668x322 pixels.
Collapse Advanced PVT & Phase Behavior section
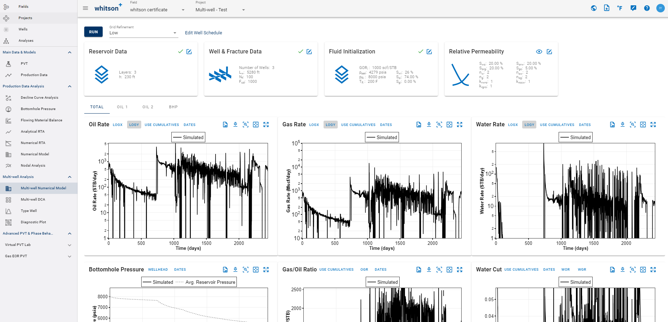click(70, 234)
